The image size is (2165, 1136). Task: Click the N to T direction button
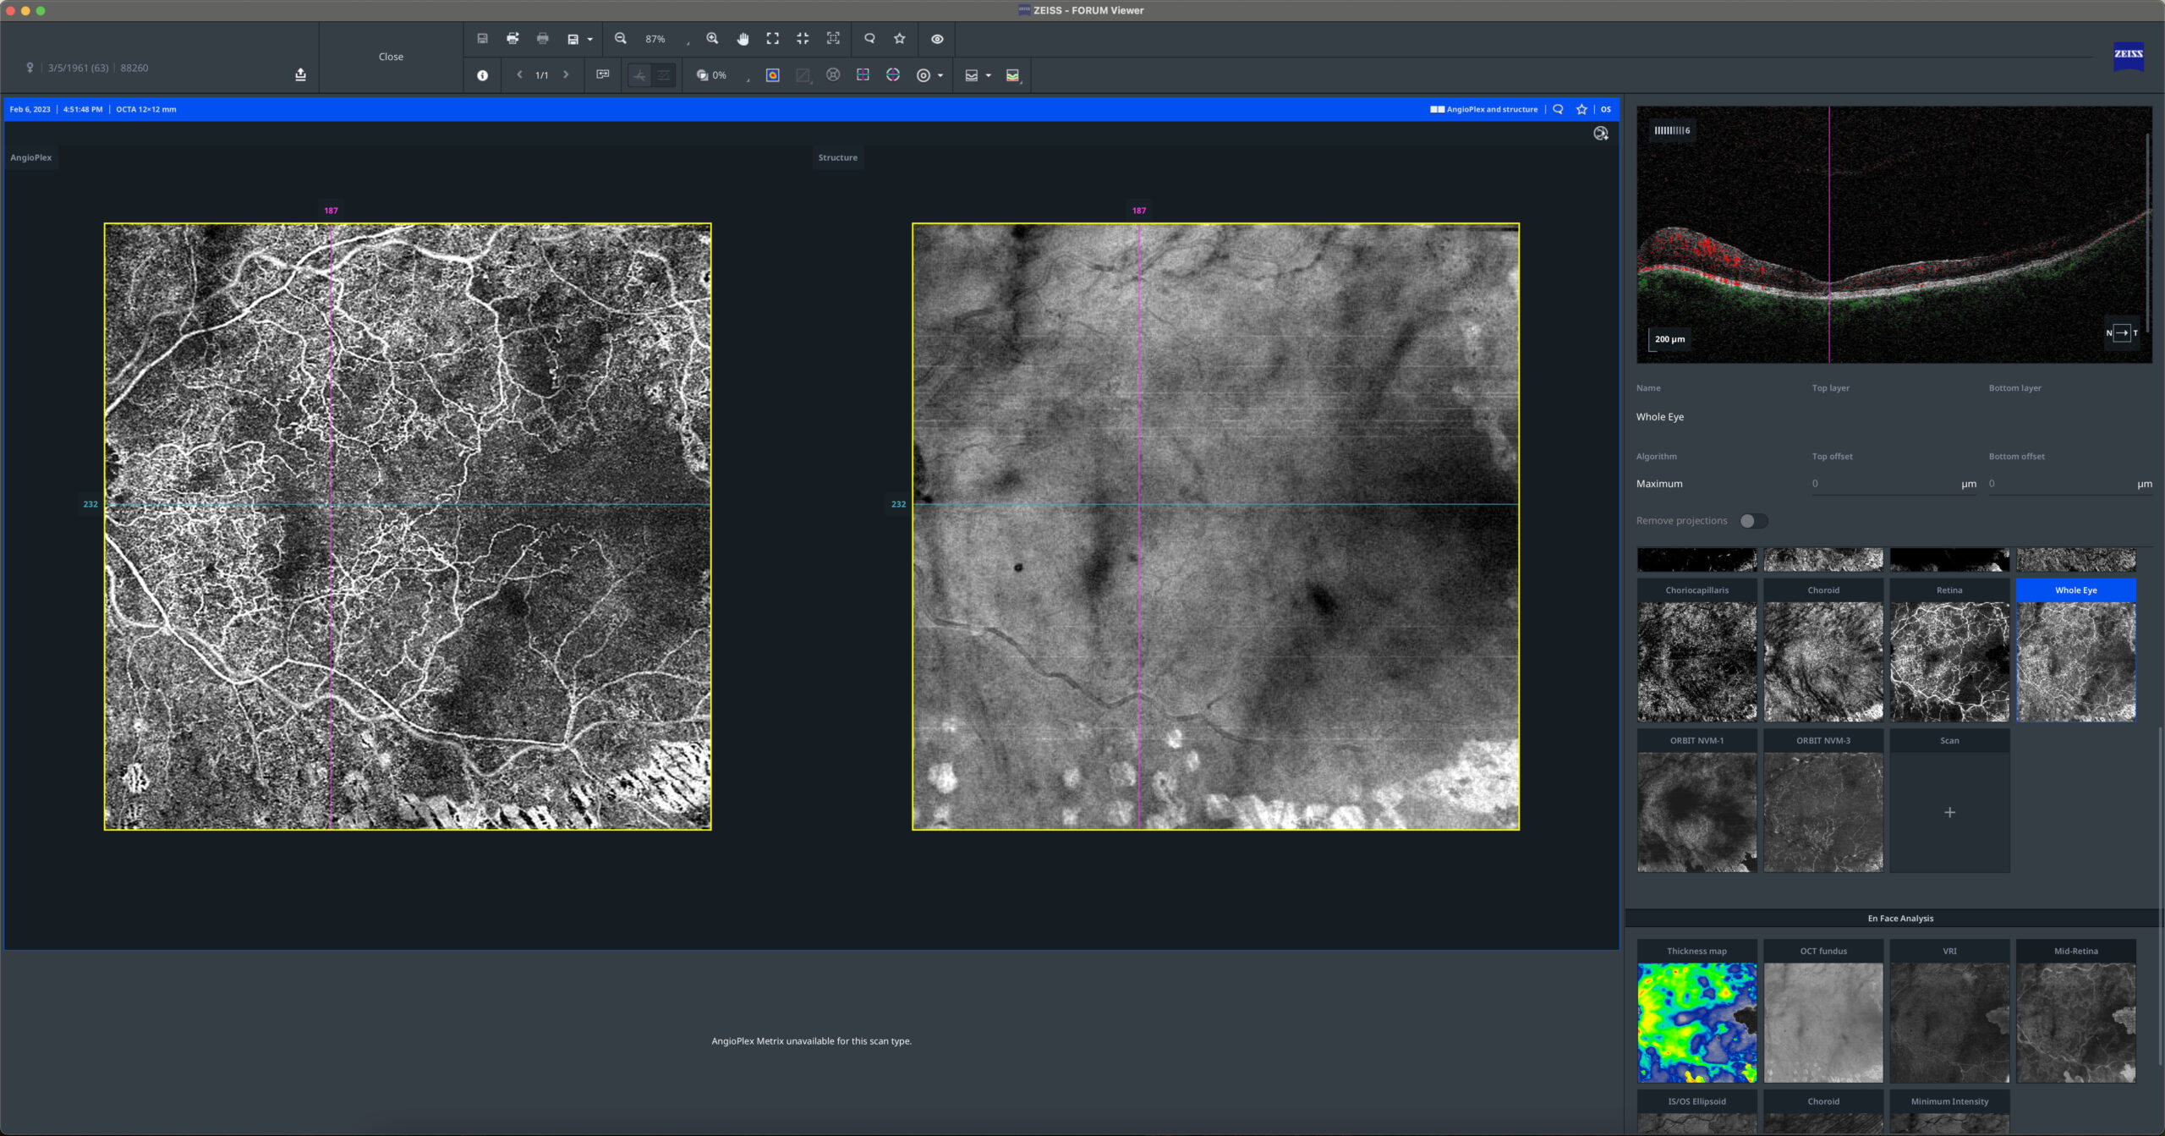pos(2122,332)
